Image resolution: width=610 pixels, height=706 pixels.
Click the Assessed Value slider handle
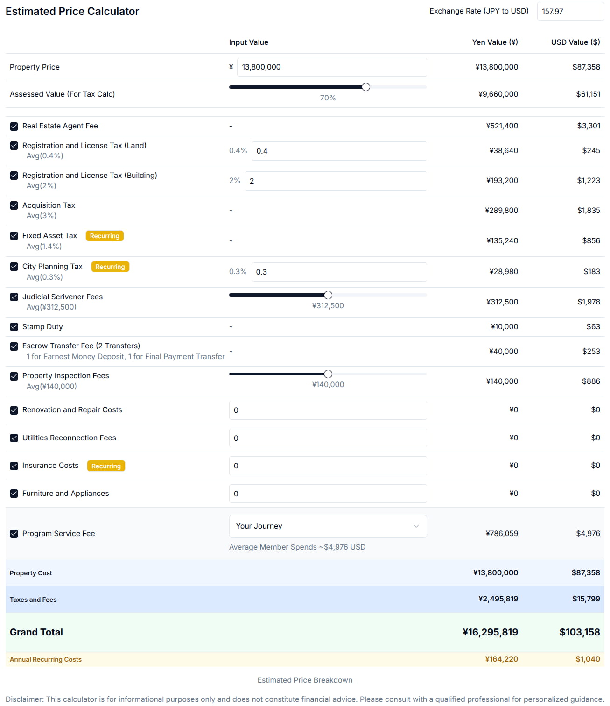click(x=366, y=87)
